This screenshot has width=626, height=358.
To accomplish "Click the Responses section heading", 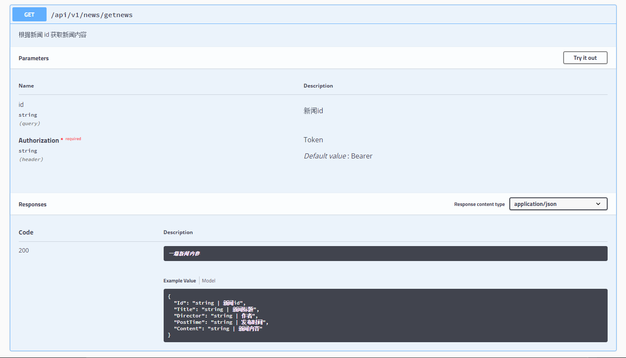I will pyautogui.click(x=32, y=204).
